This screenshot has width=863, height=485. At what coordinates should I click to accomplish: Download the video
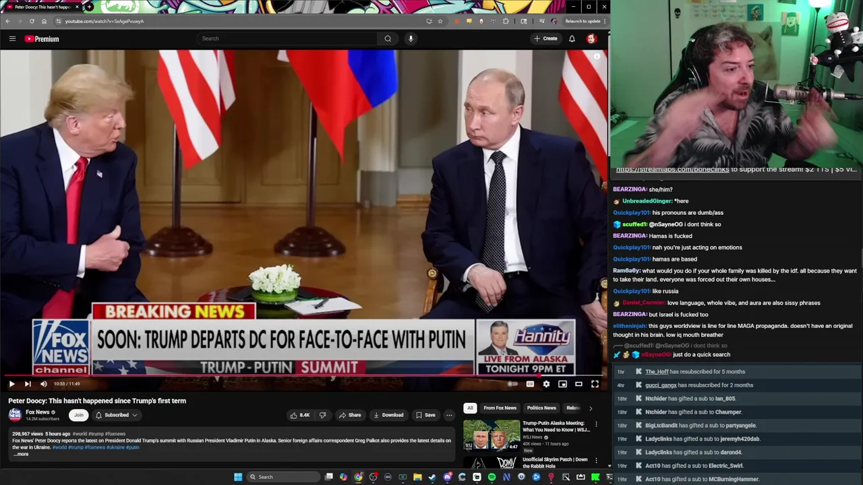tap(388, 415)
